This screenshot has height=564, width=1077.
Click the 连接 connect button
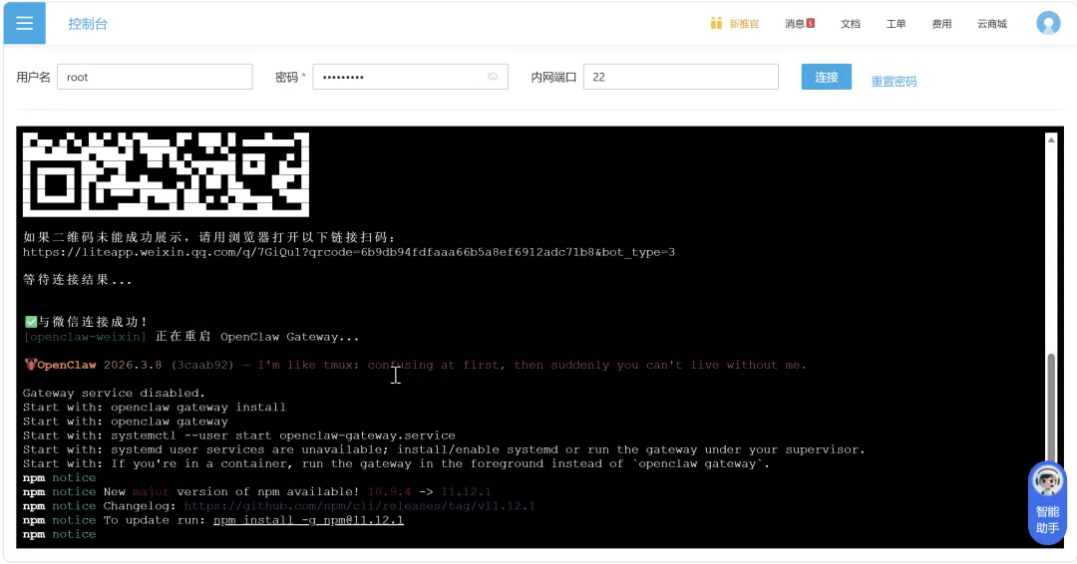click(827, 77)
